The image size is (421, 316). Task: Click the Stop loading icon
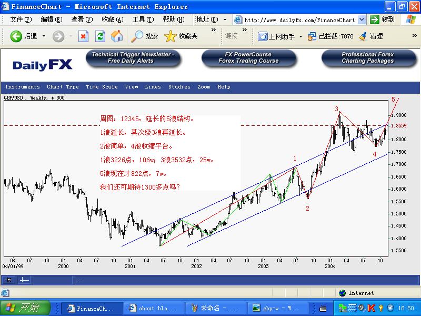tap(83, 36)
